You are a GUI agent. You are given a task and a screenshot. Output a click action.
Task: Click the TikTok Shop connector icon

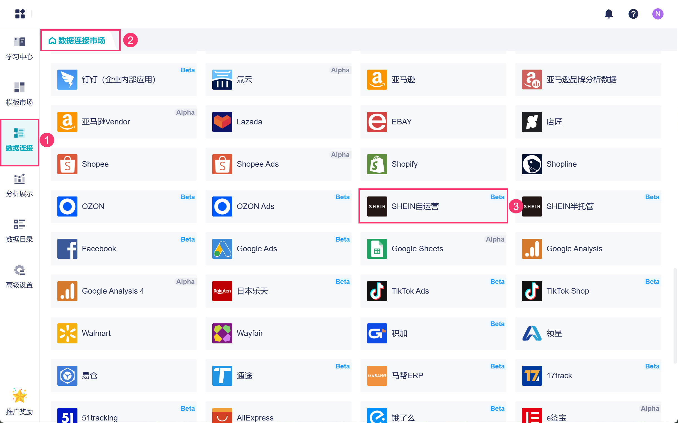click(531, 291)
